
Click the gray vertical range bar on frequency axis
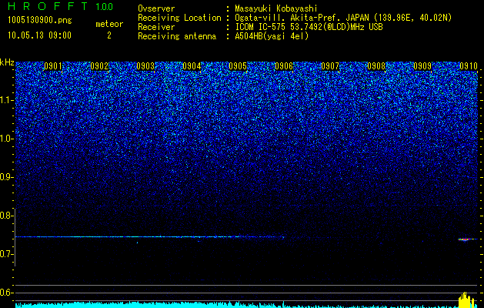(15, 237)
